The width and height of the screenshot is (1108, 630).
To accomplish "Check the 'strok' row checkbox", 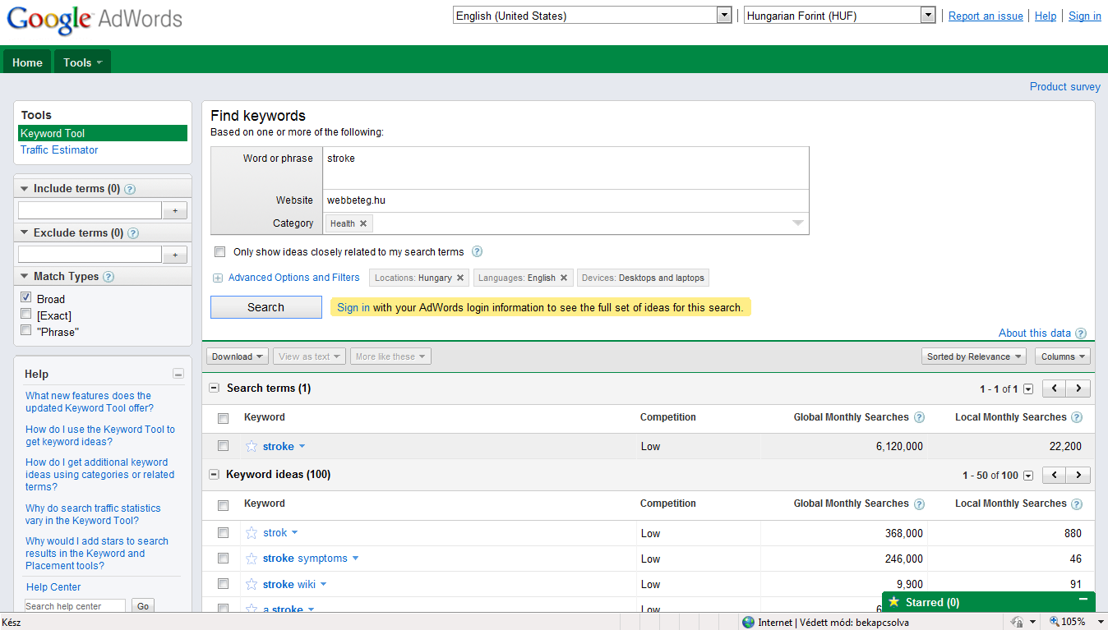I will (223, 533).
